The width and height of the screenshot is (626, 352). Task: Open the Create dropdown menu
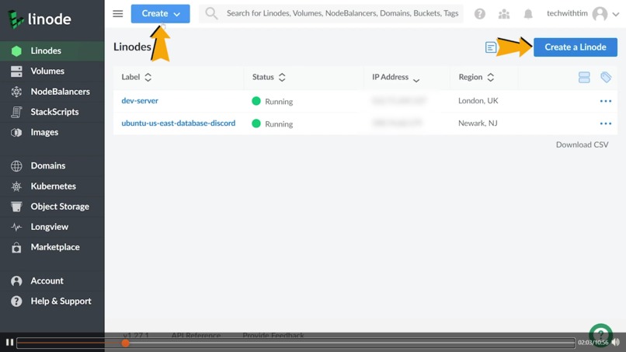click(x=161, y=13)
